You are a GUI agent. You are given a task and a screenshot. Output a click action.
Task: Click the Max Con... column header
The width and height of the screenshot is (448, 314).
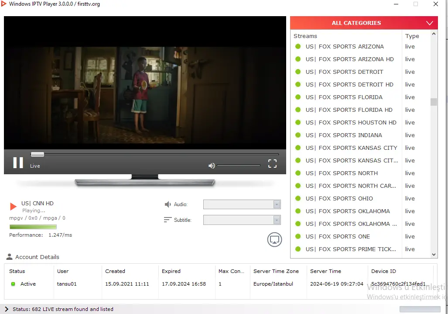(232, 271)
